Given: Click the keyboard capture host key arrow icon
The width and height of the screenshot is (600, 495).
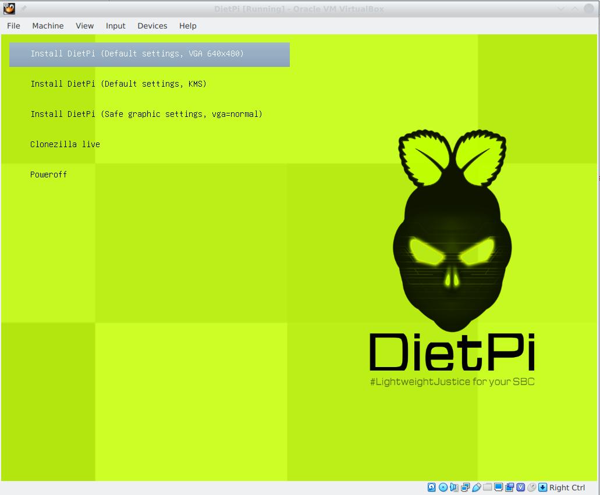Looking at the screenshot, I should click(x=542, y=487).
